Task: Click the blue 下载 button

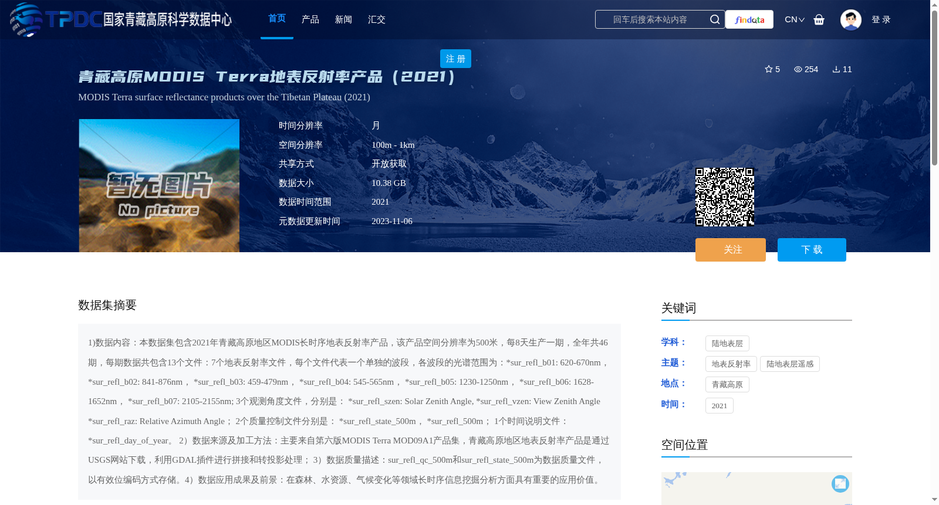Action: click(x=812, y=250)
